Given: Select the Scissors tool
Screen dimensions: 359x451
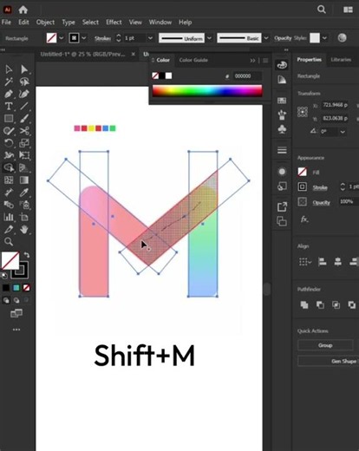Looking at the screenshot, I should [x=24, y=131].
